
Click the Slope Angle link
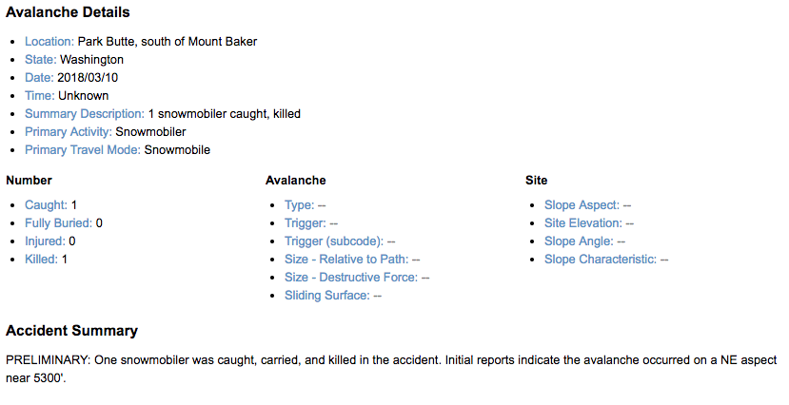[x=580, y=241]
